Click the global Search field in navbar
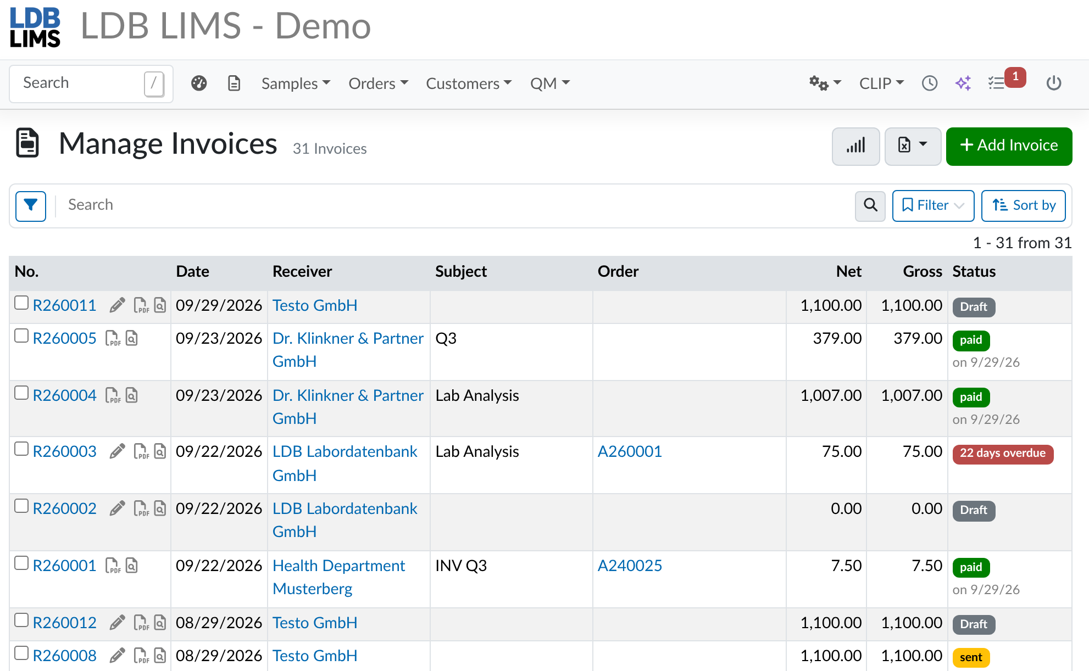 pos(91,83)
